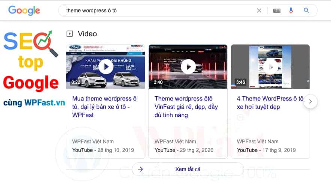Click the arrow icon in Xem tất cả
The image size is (331, 186).
tap(140, 169)
